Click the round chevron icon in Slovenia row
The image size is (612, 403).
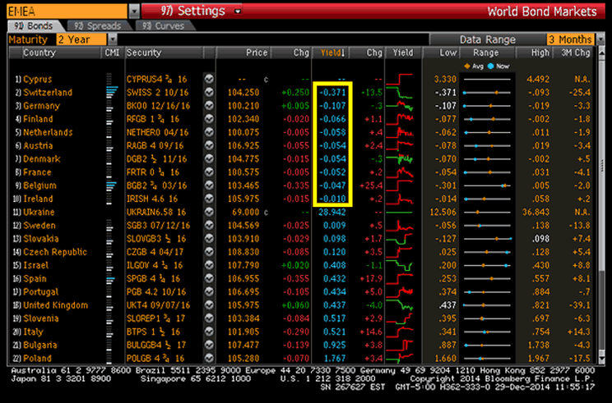pyautogui.click(x=209, y=318)
